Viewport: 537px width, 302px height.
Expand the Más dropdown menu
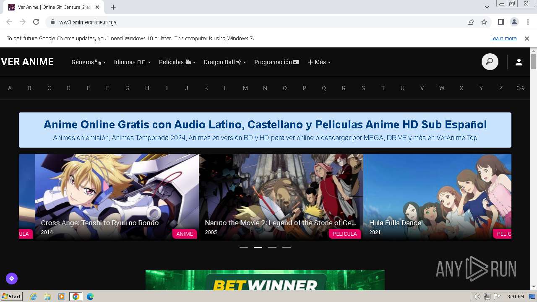[319, 62]
